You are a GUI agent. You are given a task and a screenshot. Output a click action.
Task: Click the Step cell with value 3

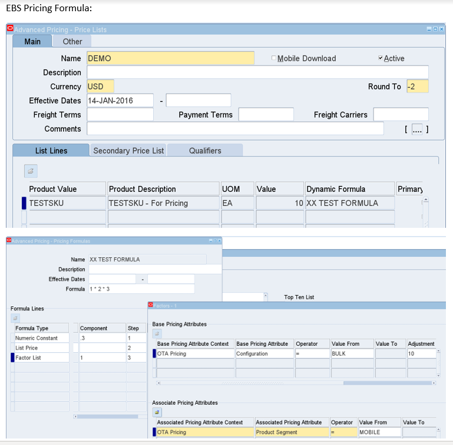coord(136,358)
